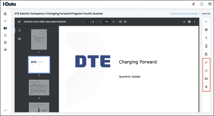Viewport: 214px width, 116px height.
Task: Click the View File breadcrumb
Action: (x=206, y=14)
